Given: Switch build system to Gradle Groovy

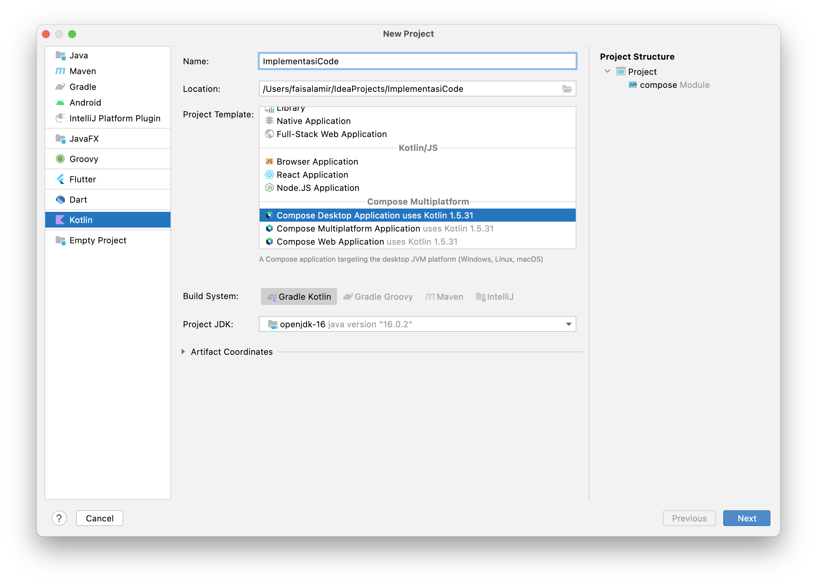Looking at the screenshot, I should 378,296.
